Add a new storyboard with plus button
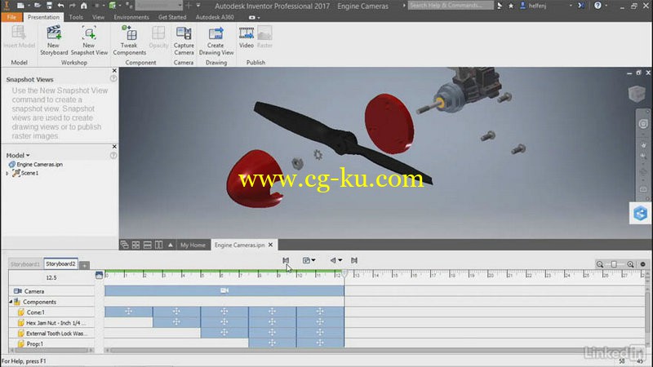This screenshot has height=367, width=653. tap(84, 265)
